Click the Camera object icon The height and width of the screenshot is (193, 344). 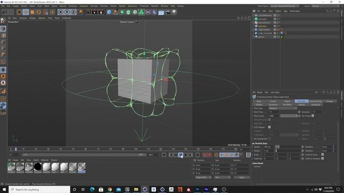tap(168, 12)
